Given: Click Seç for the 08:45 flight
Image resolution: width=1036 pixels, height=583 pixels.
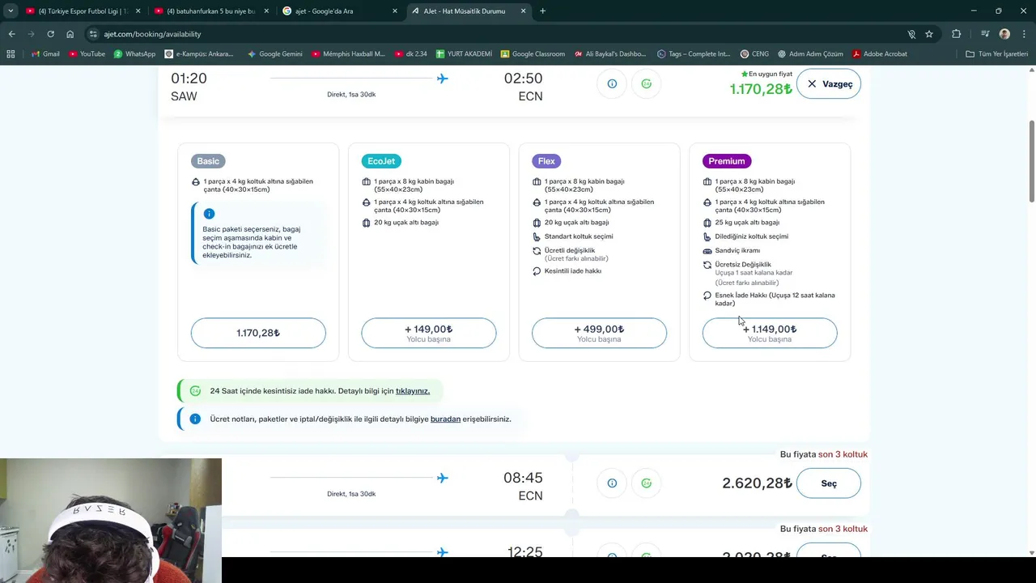Looking at the screenshot, I should (x=829, y=483).
